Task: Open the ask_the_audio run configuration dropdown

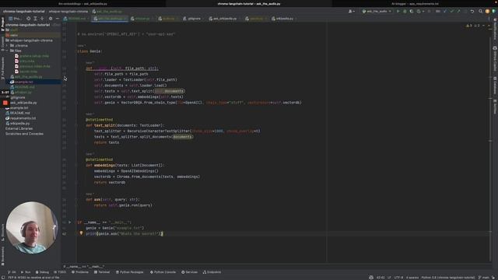Action: [x=377, y=11]
